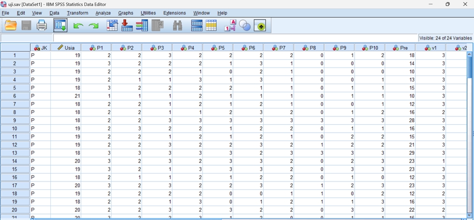
Task: Click Pre value 22 in row 20
Action: pos(400,210)
